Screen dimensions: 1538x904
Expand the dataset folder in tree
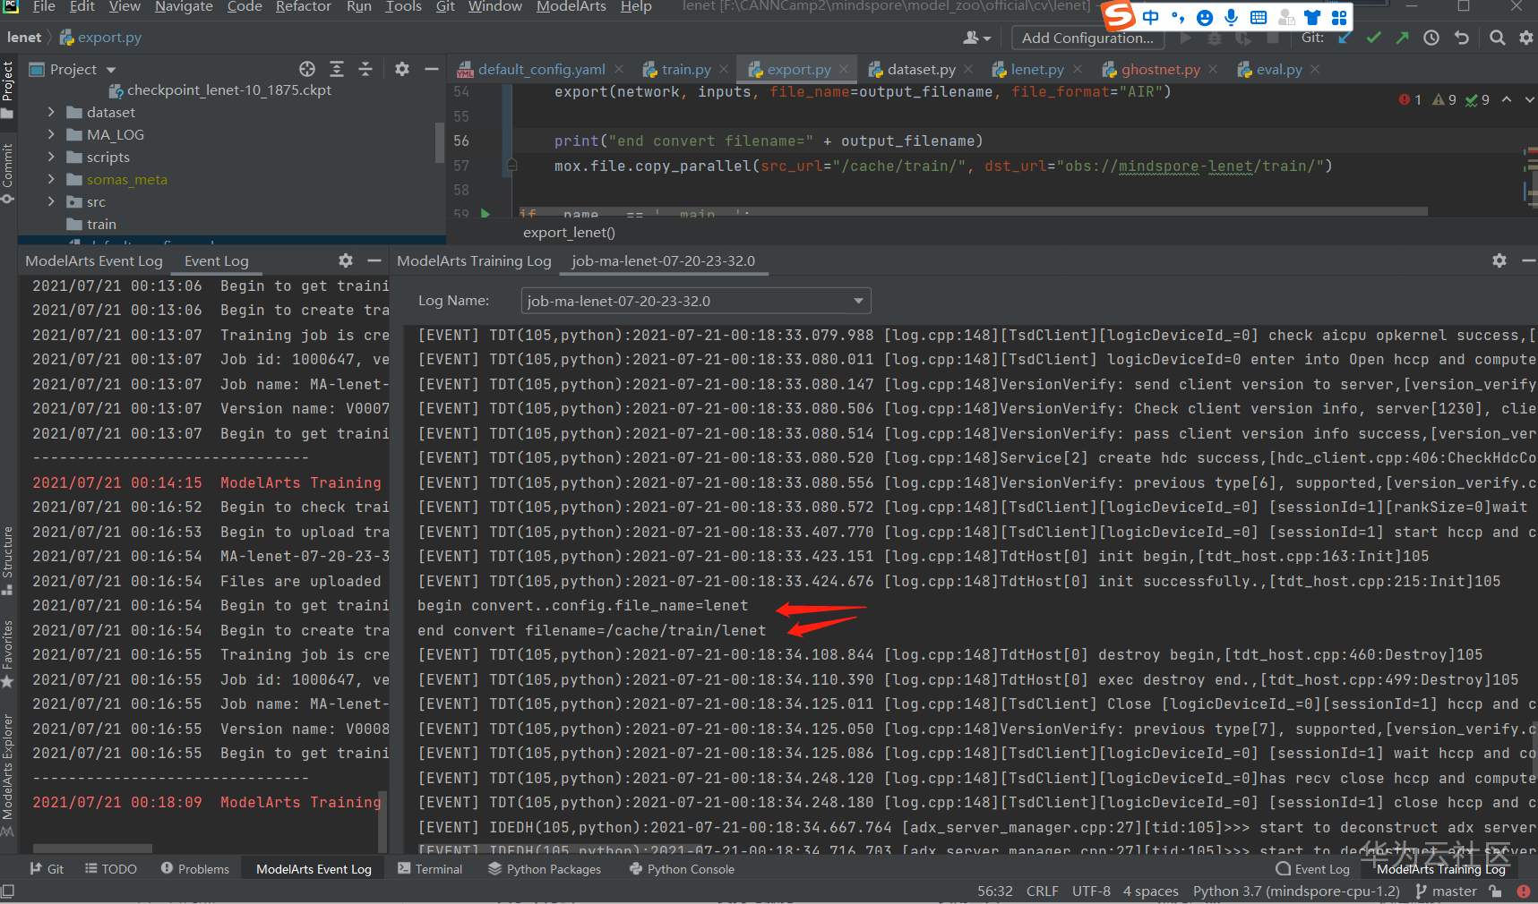point(51,113)
